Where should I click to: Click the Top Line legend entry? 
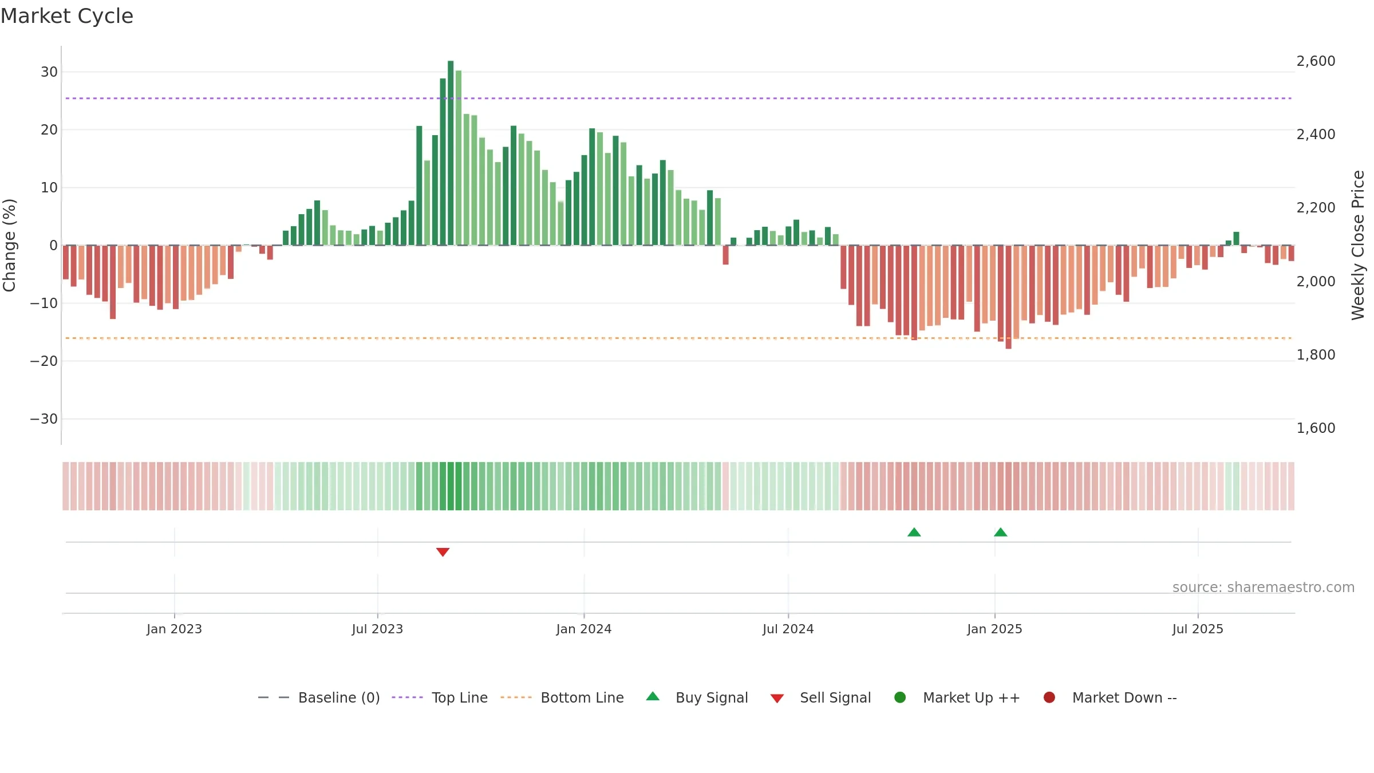(x=440, y=697)
